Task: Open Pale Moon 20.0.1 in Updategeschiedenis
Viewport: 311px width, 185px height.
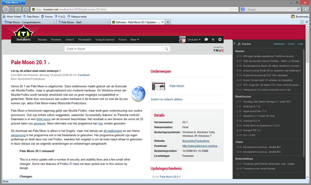Action: [x=170, y=176]
